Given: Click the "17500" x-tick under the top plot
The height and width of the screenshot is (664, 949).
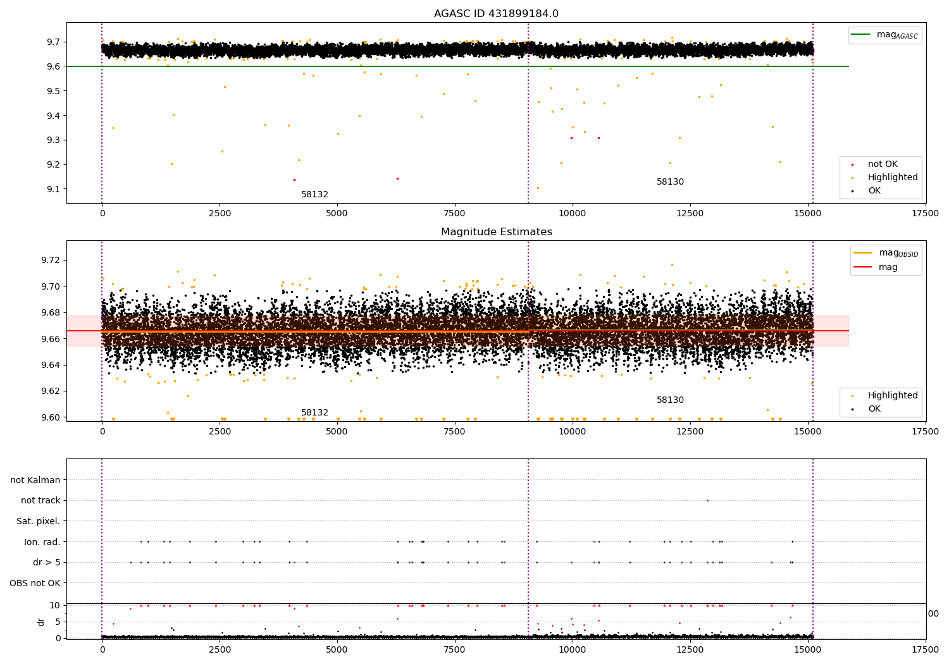Looking at the screenshot, I should [x=926, y=213].
